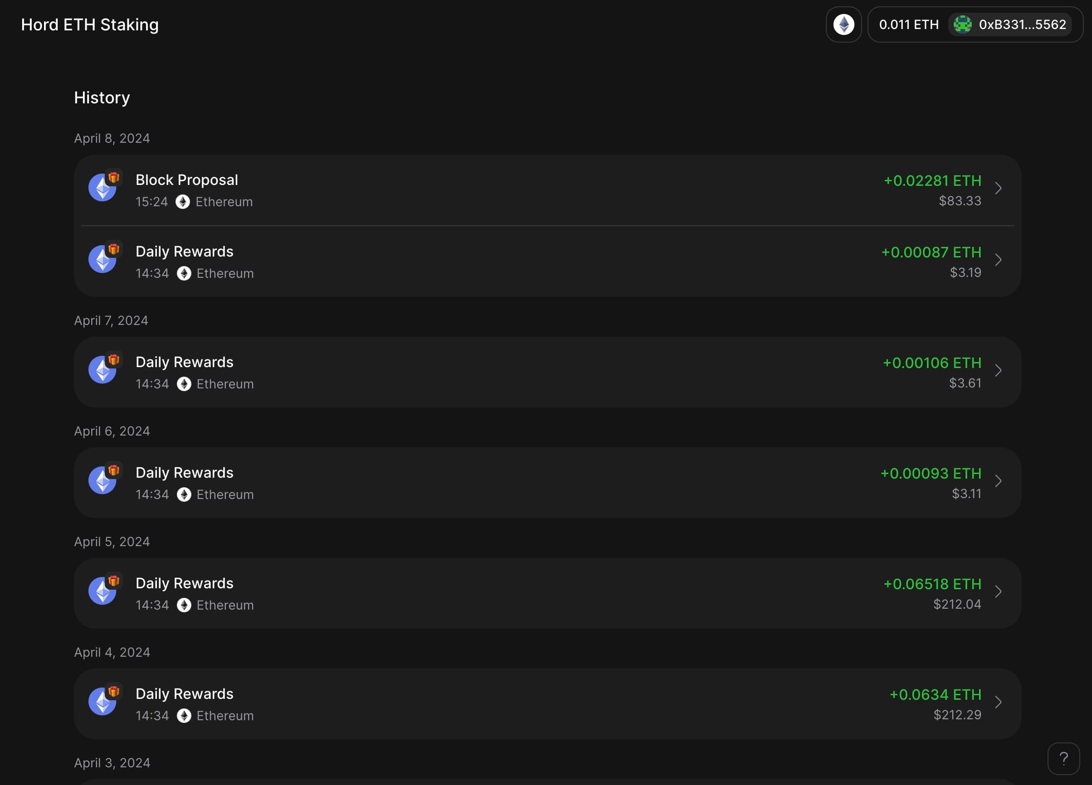Expand the Block Proposal details via its chevron
The height and width of the screenshot is (785, 1092).
[x=999, y=189]
